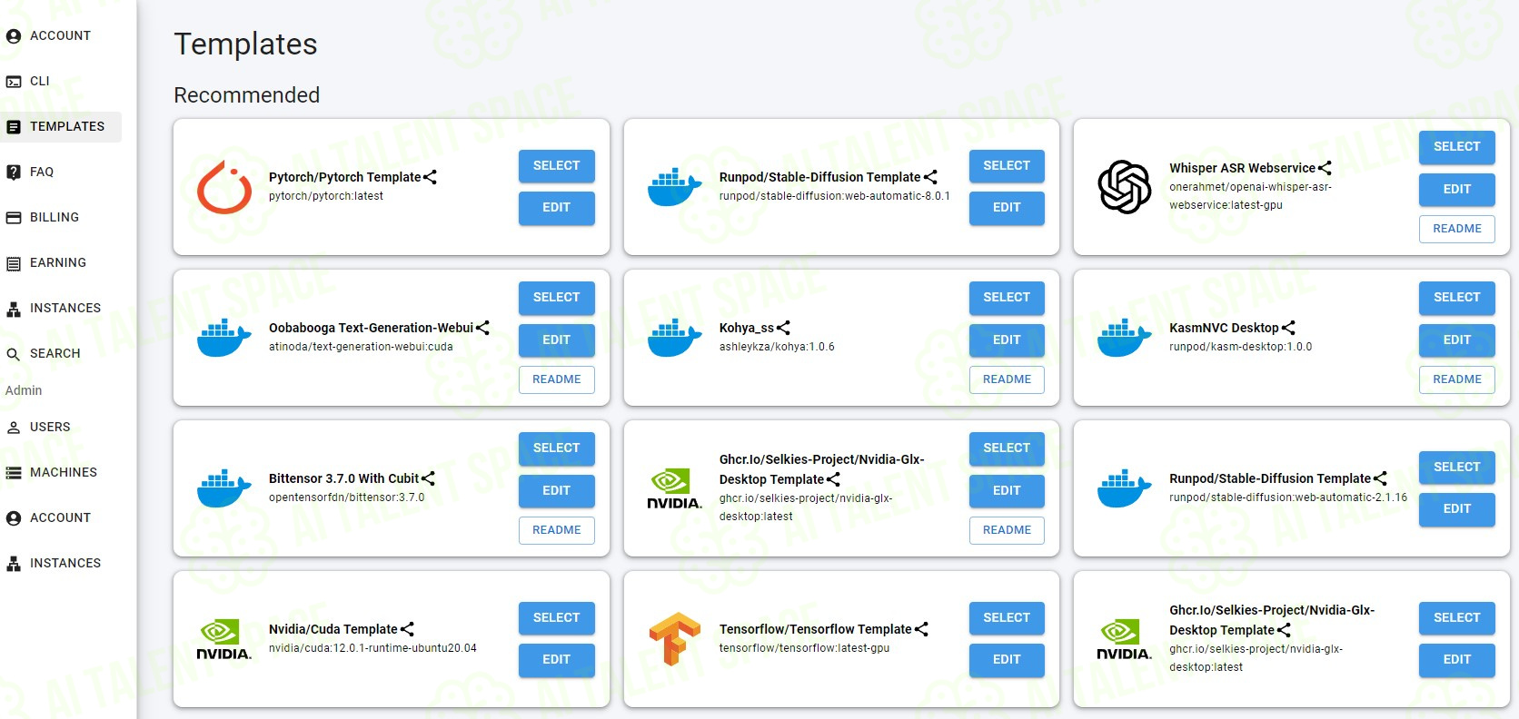
Task: Click the FAQ question-mark icon
Action: click(14, 172)
